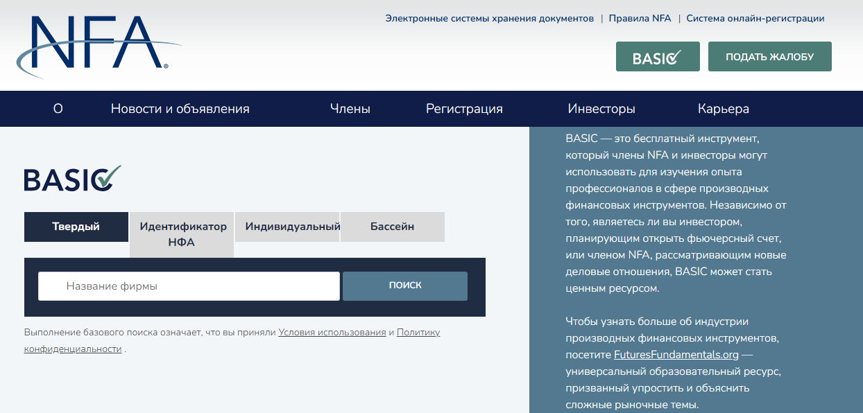Open the О navigation menu
The height and width of the screenshot is (413, 863).
click(58, 109)
